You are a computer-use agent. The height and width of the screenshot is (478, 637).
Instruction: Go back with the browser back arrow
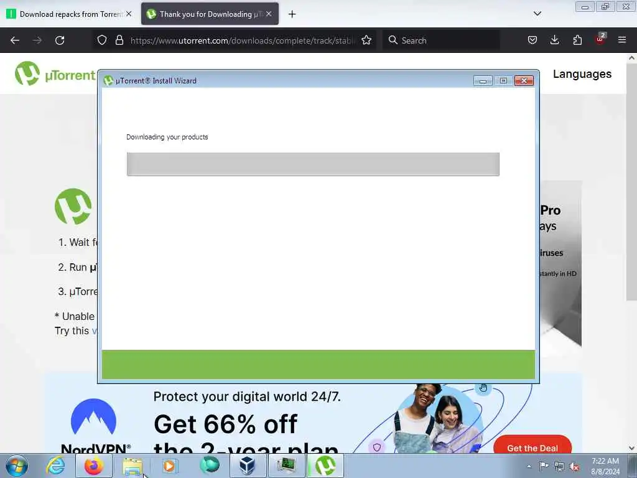click(15, 40)
